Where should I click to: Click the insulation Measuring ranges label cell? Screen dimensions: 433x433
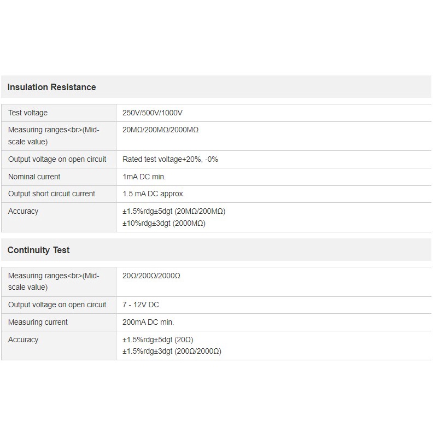tap(58, 136)
